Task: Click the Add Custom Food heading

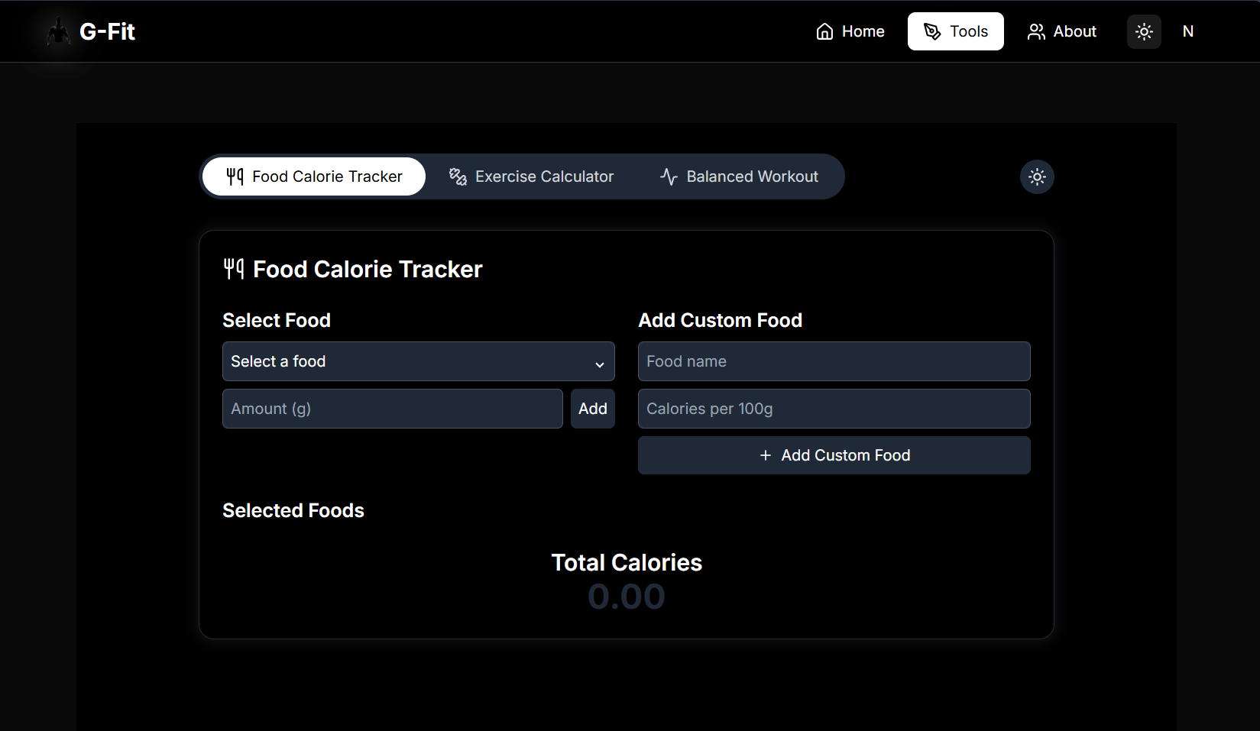Action: click(x=721, y=320)
